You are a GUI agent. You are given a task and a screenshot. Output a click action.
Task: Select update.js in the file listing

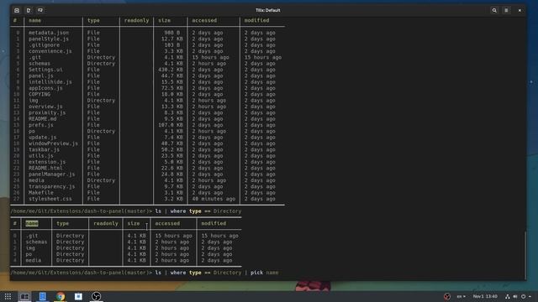tap(43, 138)
